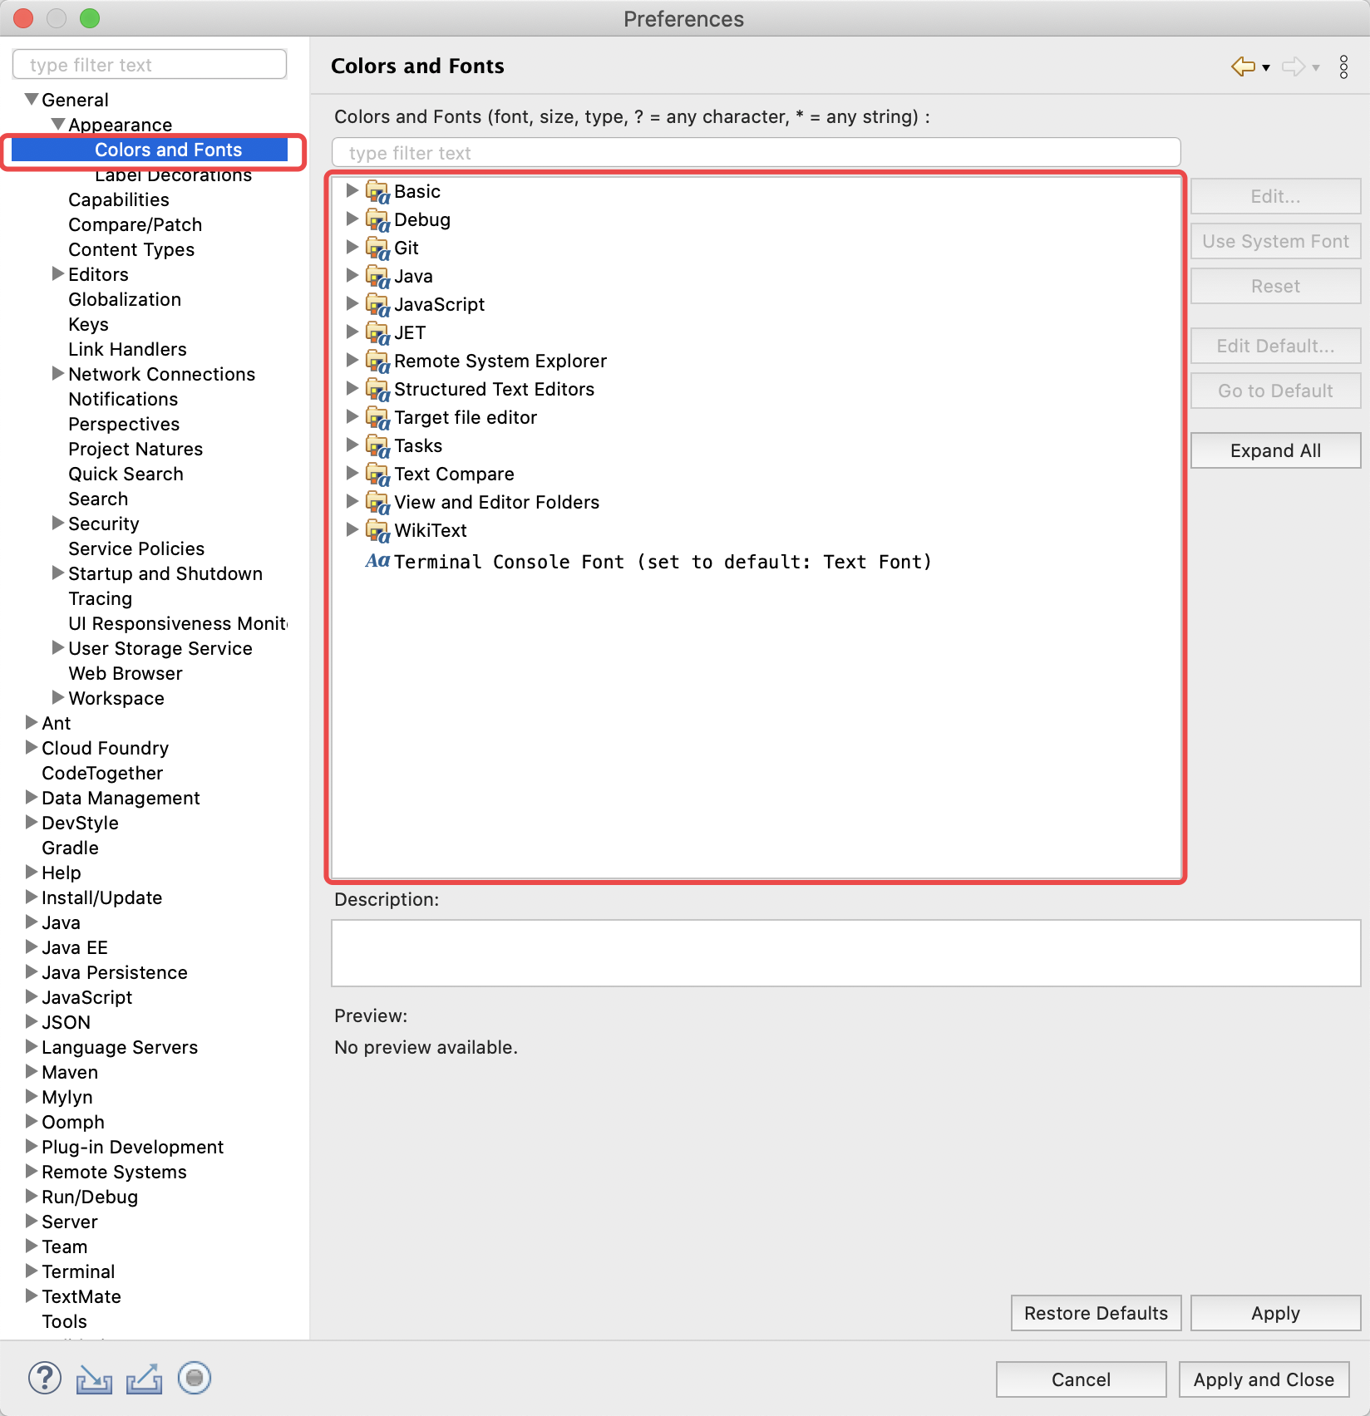Screen dimensions: 1370x1416
Task: Open the Web Browser preference page
Action: [x=126, y=674]
